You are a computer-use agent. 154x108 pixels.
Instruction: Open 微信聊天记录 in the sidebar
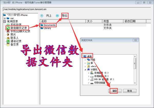(x=18, y=28)
